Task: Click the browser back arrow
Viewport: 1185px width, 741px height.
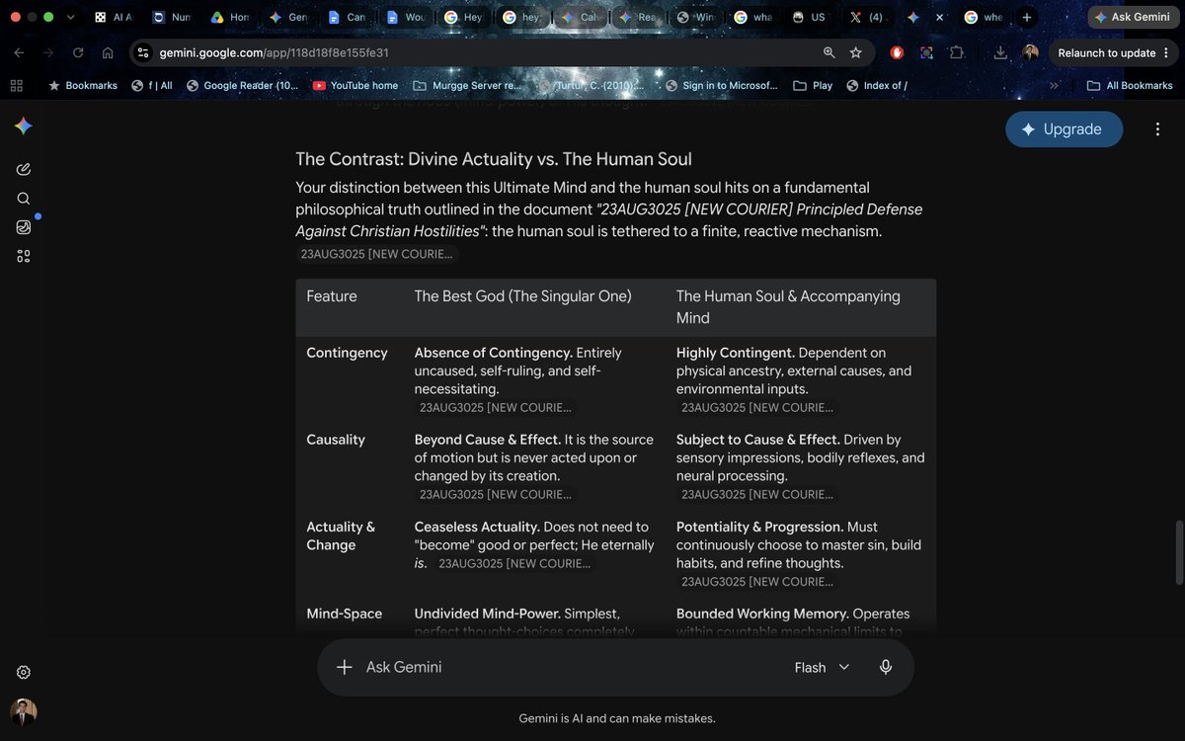Action: tap(20, 53)
